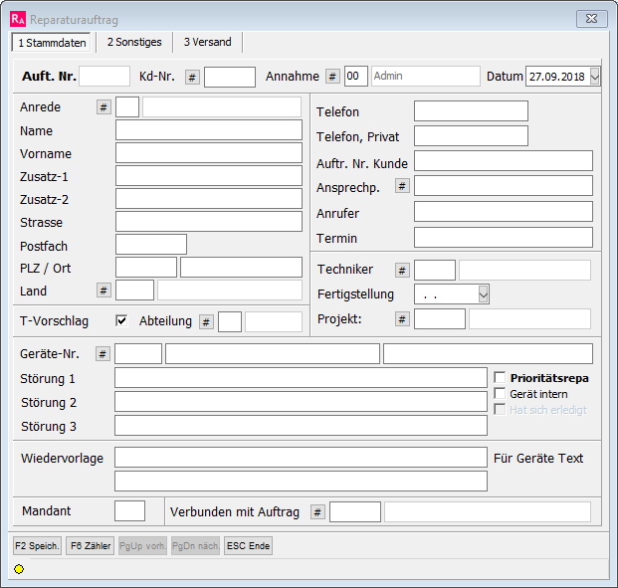Click the # lookup button next to Kd-Nr.
Screen dimensions: 618x588
[x=193, y=78]
